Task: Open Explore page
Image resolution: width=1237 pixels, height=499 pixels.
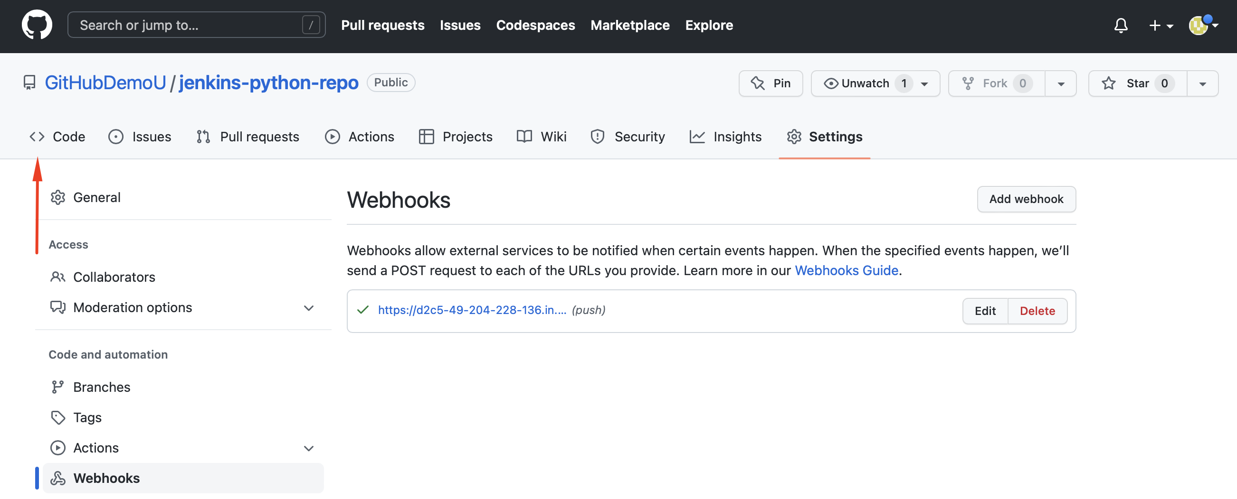Action: coord(709,25)
